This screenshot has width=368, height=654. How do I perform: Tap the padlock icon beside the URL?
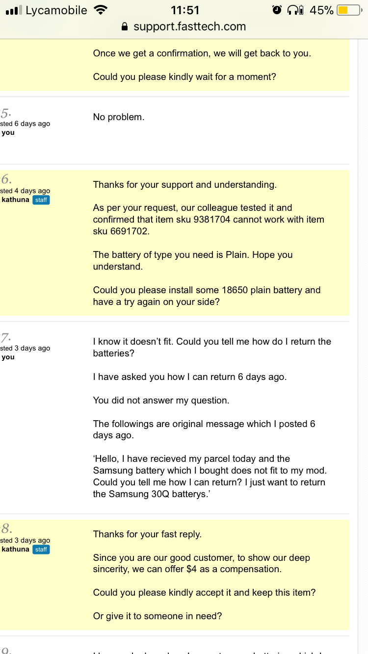[x=125, y=27]
